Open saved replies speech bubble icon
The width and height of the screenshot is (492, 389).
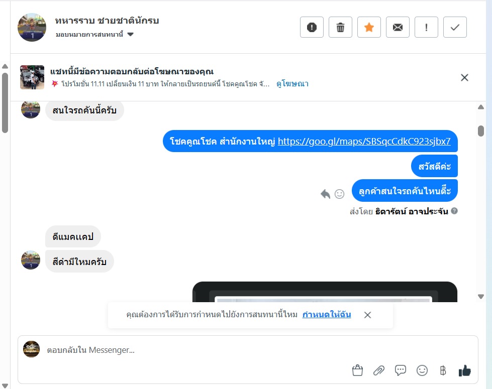401,371
